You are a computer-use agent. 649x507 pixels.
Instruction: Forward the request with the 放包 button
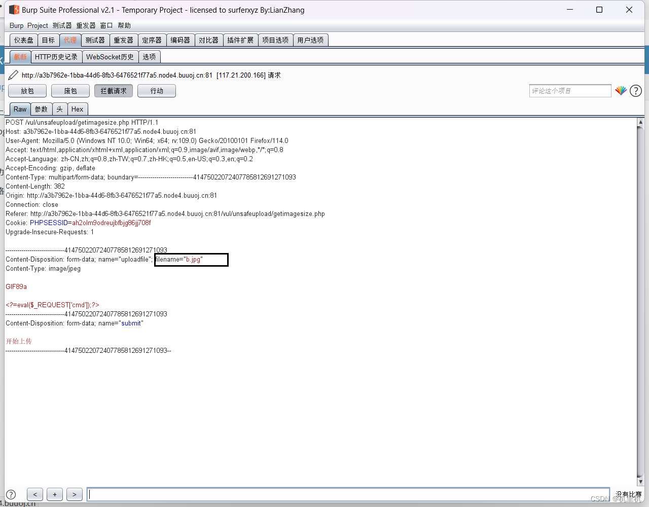pyautogui.click(x=27, y=91)
